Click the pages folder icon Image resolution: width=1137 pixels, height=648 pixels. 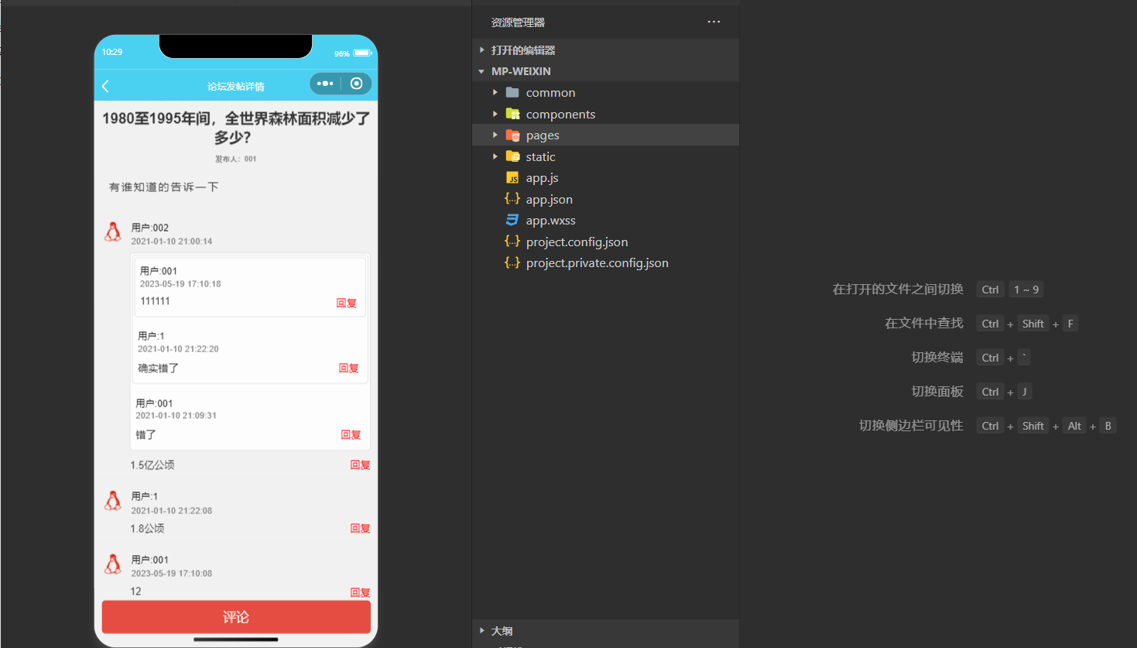click(x=512, y=135)
